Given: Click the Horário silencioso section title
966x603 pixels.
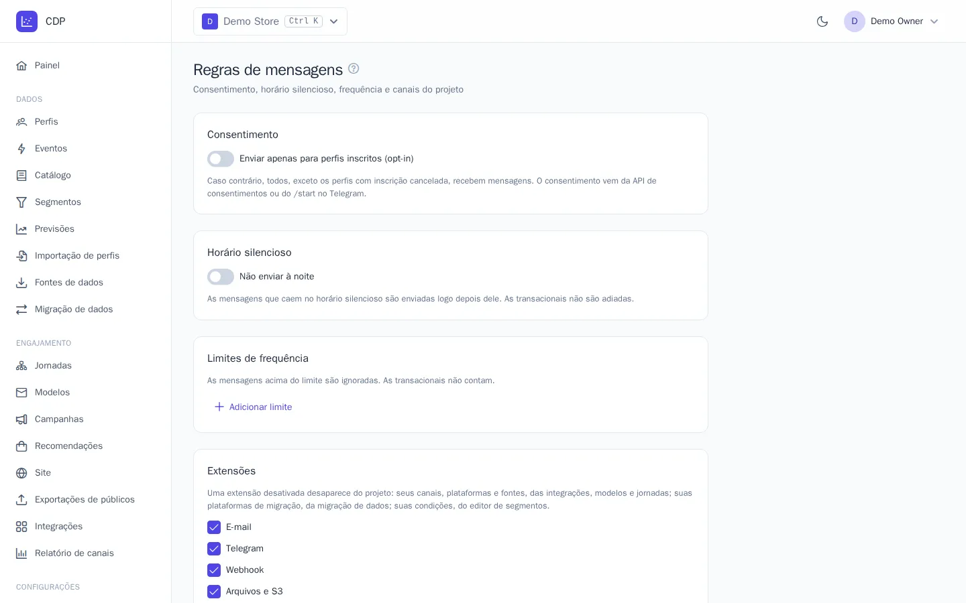Looking at the screenshot, I should tap(250, 253).
